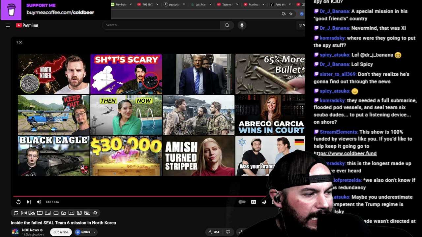Click the fit-to-window frame icon
This screenshot has height=237, width=422.
[x=47, y=213]
